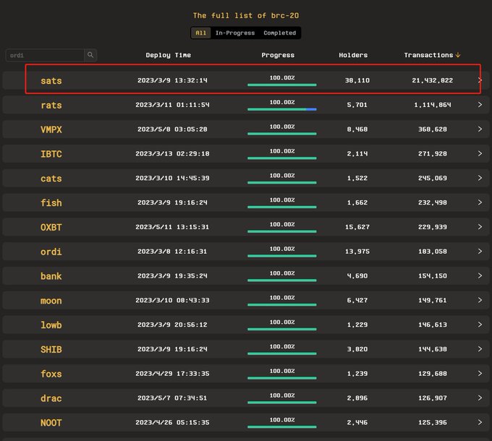Image resolution: width=492 pixels, height=441 pixels.
Task: Open the ordi row chevron
Action: tap(480, 252)
